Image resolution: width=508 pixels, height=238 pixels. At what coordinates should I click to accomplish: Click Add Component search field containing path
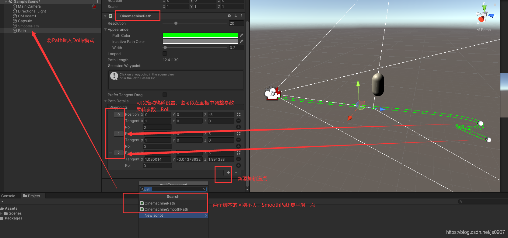point(173,189)
